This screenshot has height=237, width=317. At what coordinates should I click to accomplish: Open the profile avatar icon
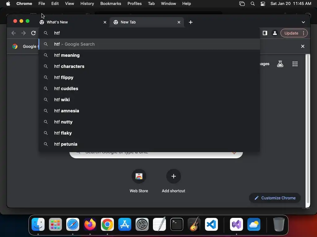[x=275, y=33]
